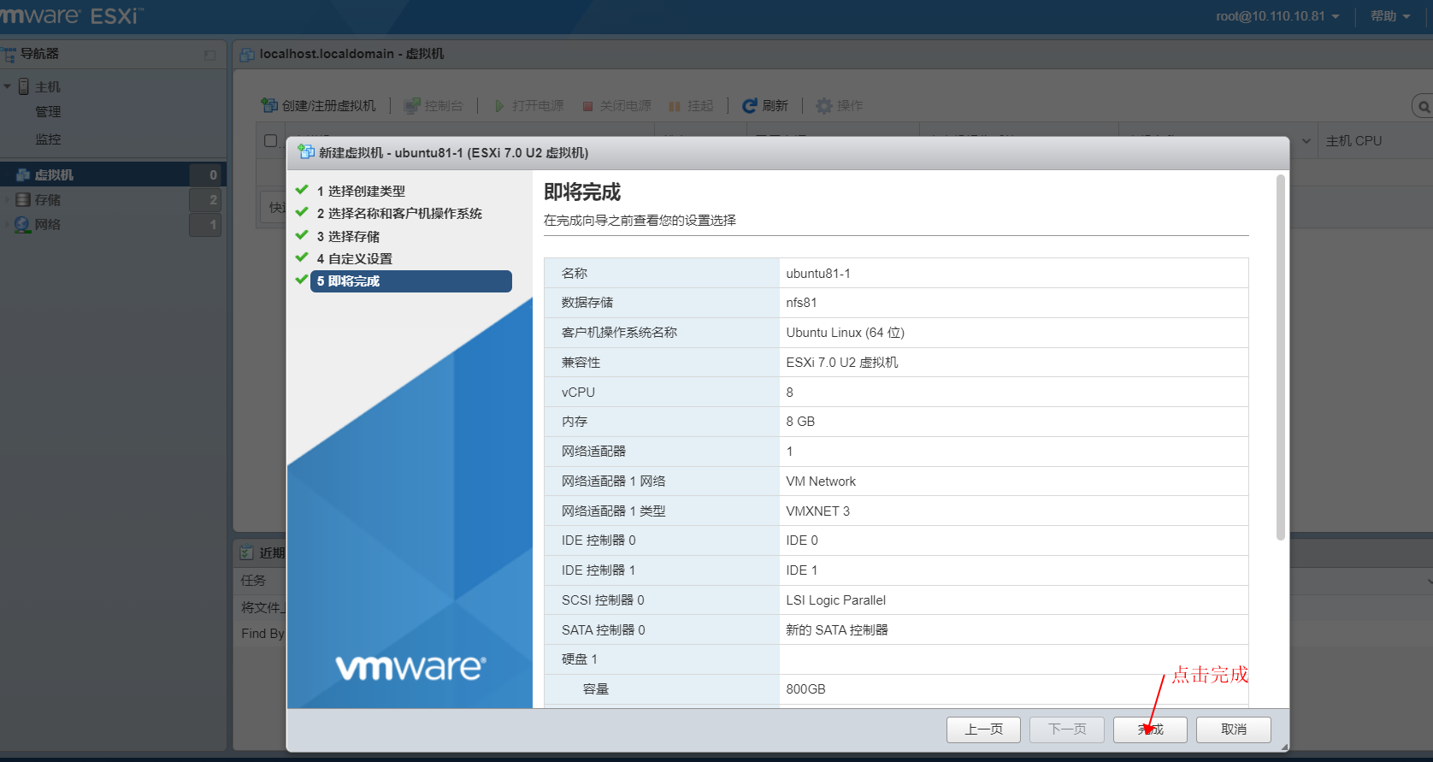Click the 任务 column header in tasks panel

253,581
